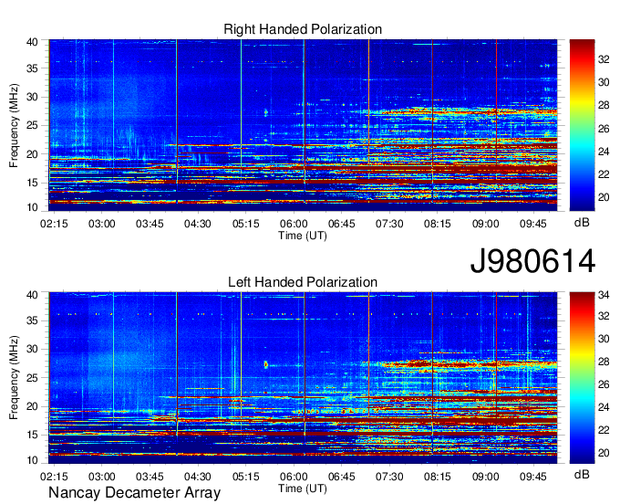Click the '22' value on bottom color bar
This screenshot has height=504, width=620.
(x=604, y=430)
